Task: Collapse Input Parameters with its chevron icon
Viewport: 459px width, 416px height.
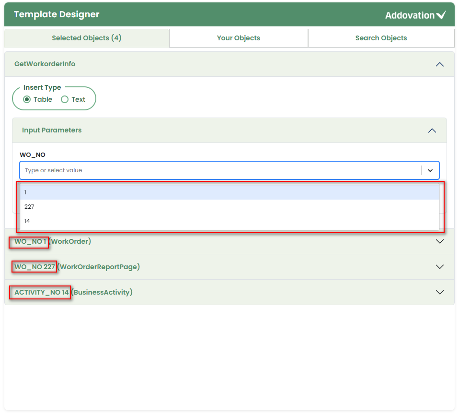Action: (432, 131)
